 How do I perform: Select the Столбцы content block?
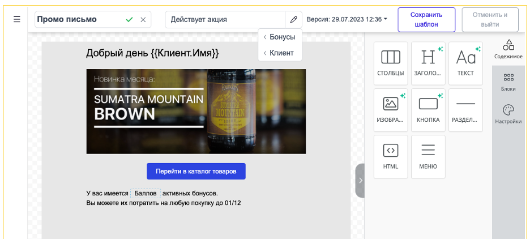coord(391,63)
